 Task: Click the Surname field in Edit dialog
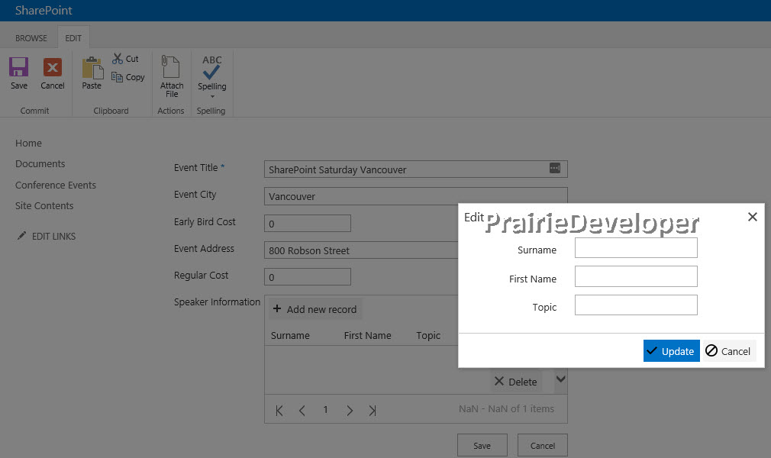click(636, 247)
